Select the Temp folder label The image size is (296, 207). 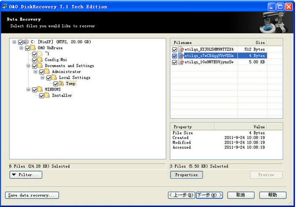tap(70, 83)
